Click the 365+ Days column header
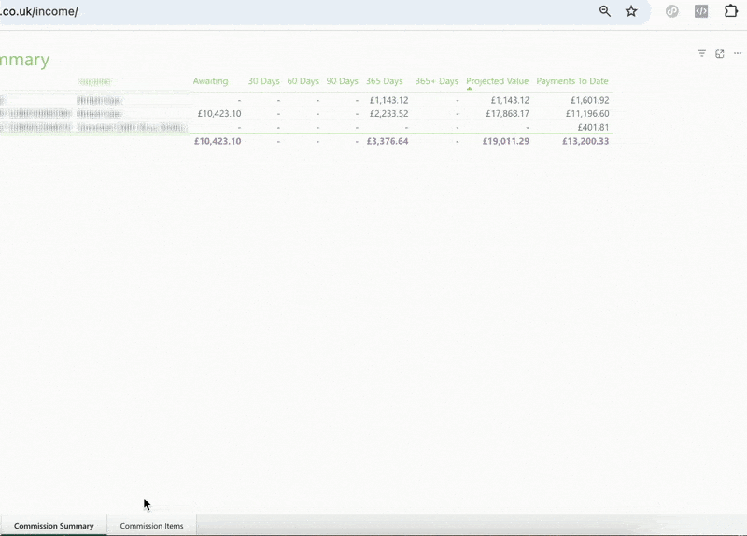Viewport: 747px width, 536px height. pyautogui.click(x=436, y=81)
